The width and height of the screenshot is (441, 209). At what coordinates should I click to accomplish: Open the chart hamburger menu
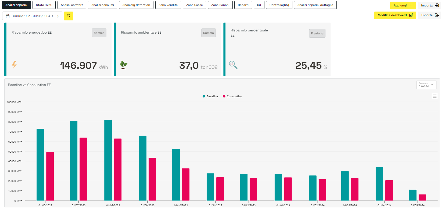point(435,96)
